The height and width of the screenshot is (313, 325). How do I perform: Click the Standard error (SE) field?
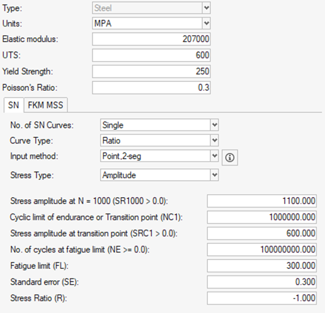pos(262,282)
